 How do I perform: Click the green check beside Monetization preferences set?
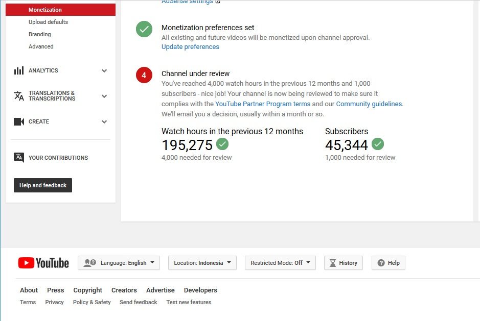point(144,29)
